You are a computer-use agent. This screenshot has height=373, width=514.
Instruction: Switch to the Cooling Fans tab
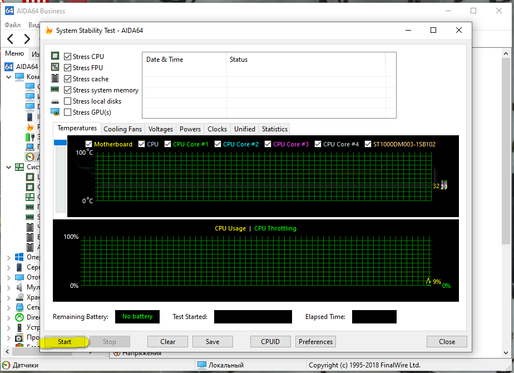click(x=123, y=129)
